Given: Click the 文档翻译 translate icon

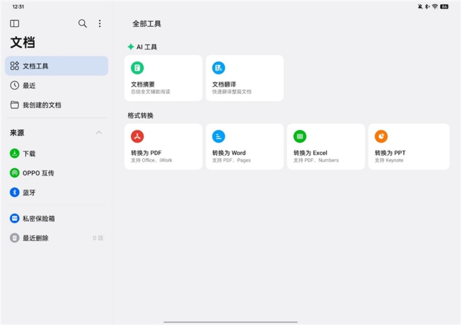Looking at the screenshot, I should click(x=218, y=68).
